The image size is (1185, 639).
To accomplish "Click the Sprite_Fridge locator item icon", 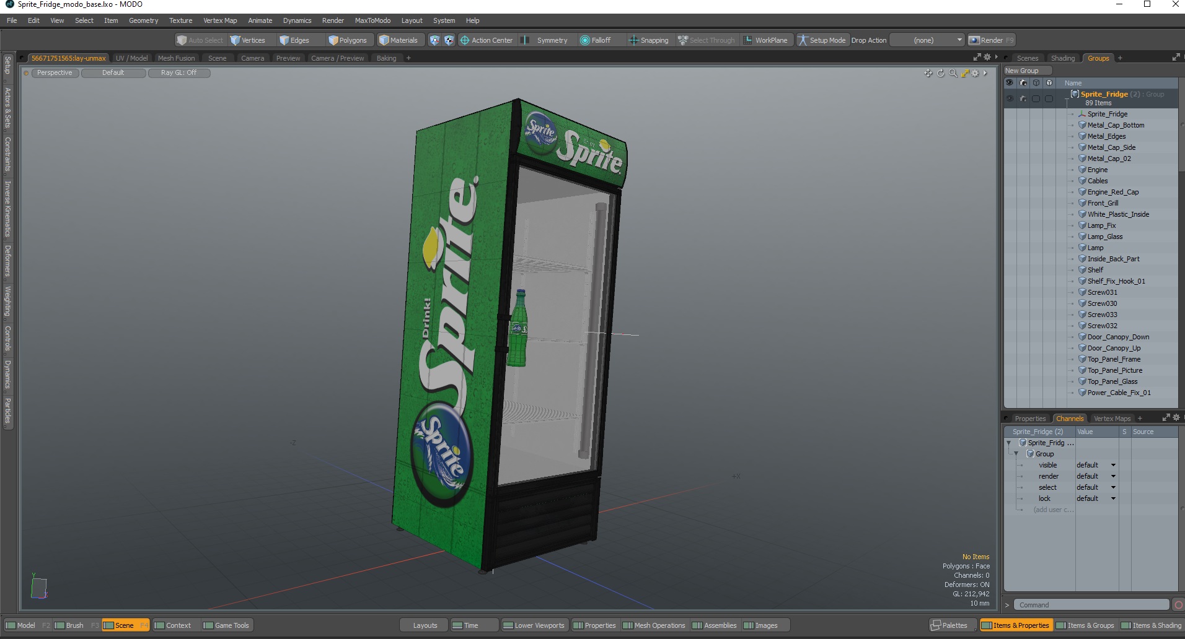I will click(1082, 114).
